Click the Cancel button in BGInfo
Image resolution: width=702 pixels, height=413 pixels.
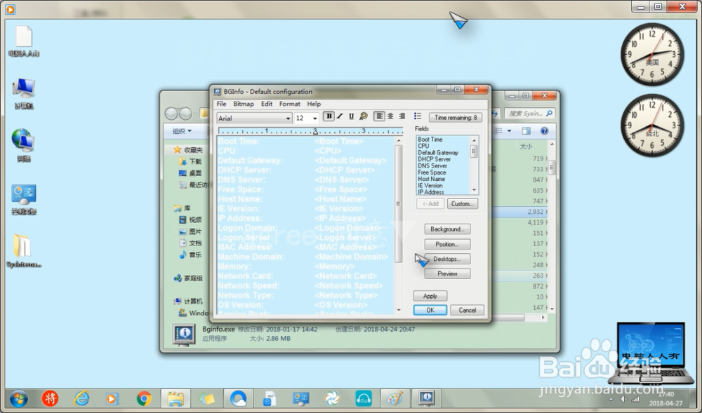click(468, 310)
